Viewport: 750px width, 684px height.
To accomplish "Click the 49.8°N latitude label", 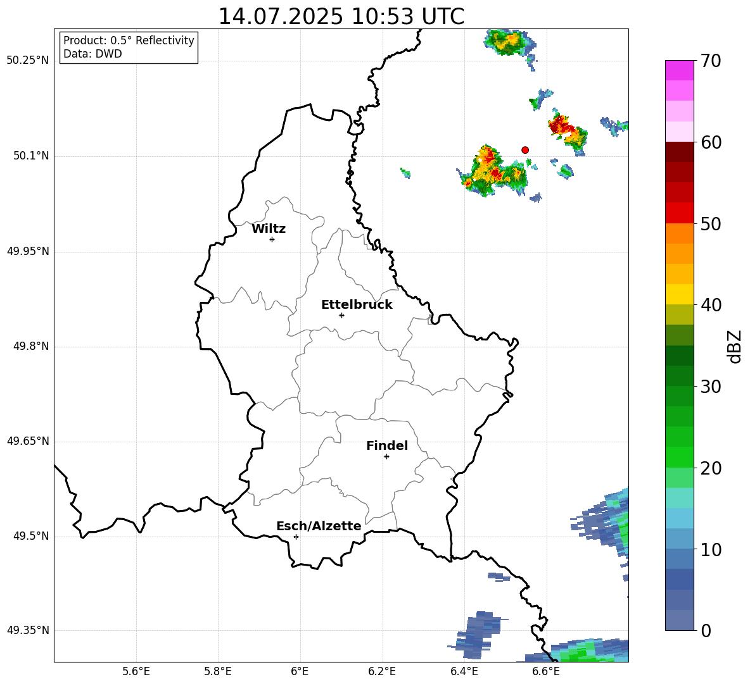I will tap(31, 346).
